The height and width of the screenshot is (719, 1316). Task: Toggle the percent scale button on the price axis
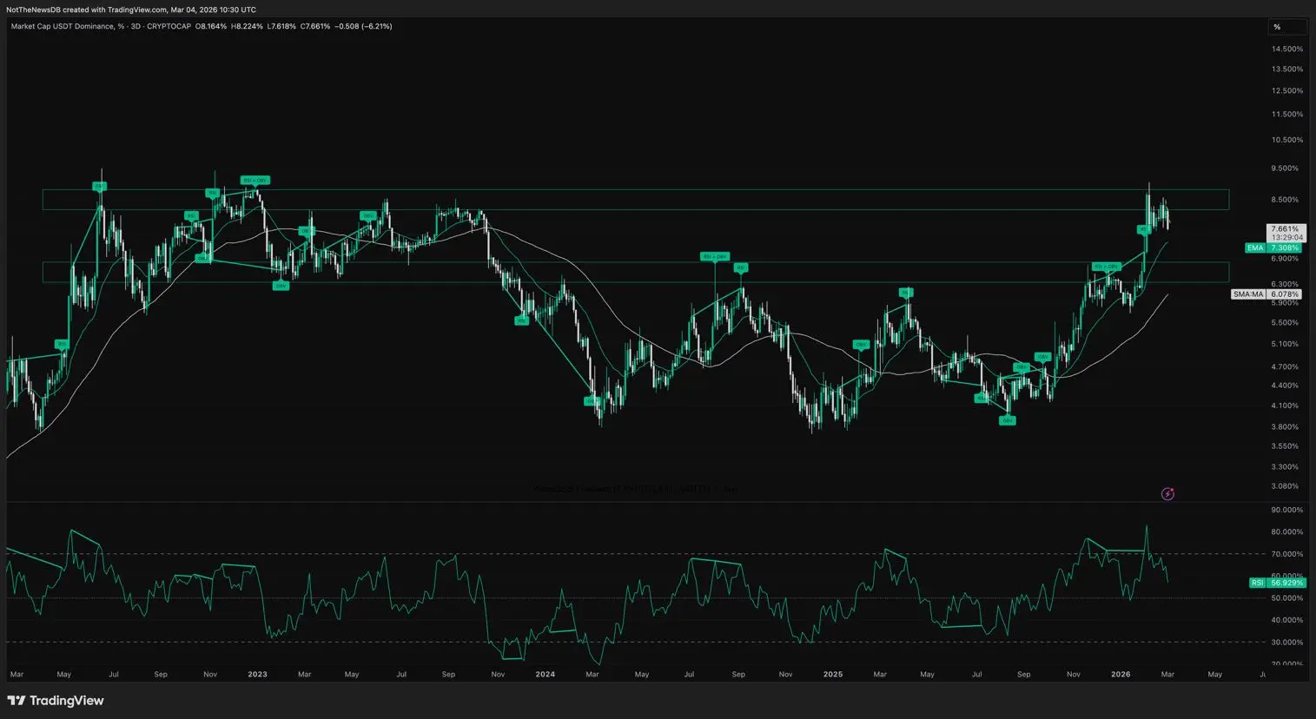(x=1277, y=27)
